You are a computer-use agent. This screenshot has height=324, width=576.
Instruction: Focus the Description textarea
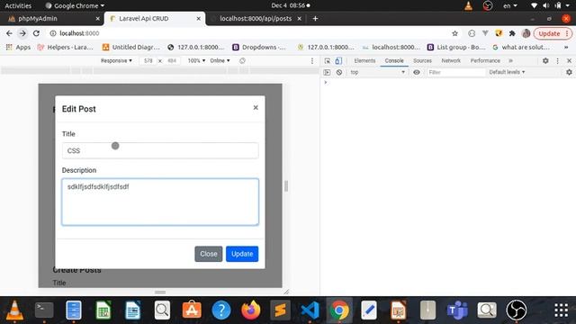click(160, 202)
